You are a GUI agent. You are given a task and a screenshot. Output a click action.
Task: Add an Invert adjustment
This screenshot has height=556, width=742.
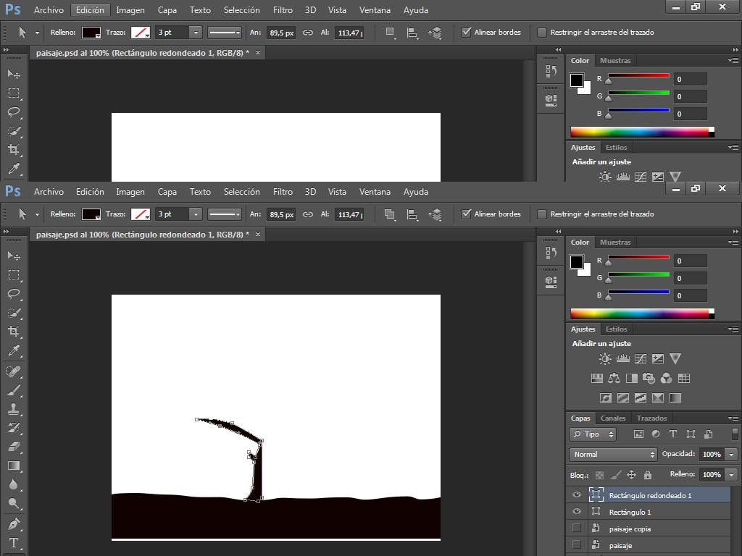point(606,397)
